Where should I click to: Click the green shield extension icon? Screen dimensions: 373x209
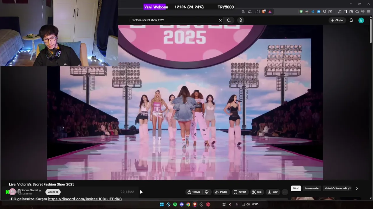[x=301, y=12]
